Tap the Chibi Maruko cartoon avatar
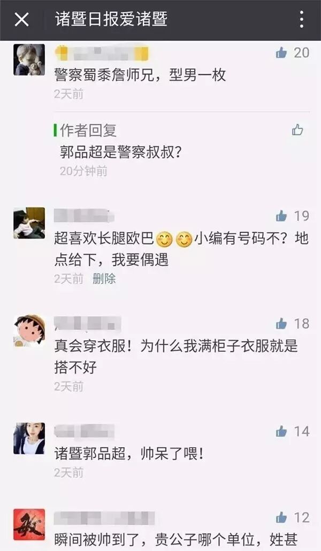Screen dimensions: 321x551 (29, 331)
